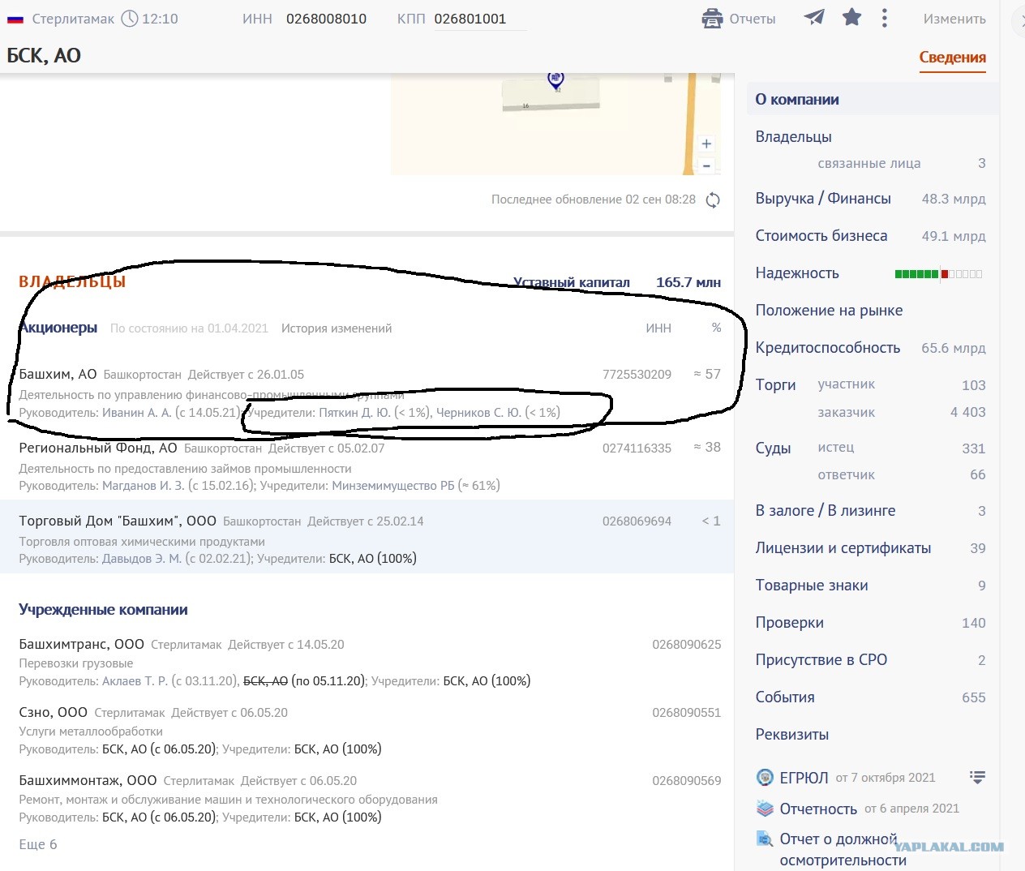Click Стерлитамак city label in header

tap(73, 19)
